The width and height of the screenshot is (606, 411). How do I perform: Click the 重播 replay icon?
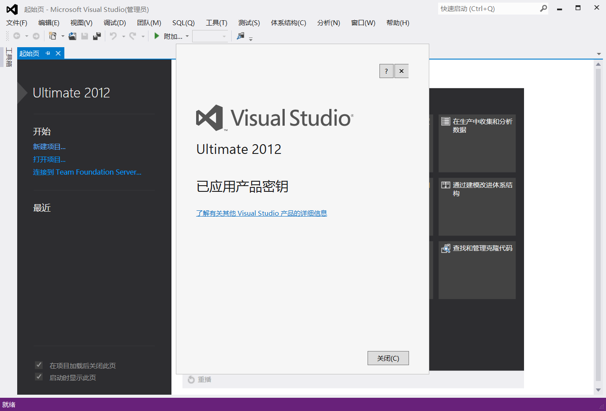pyautogui.click(x=191, y=380)
